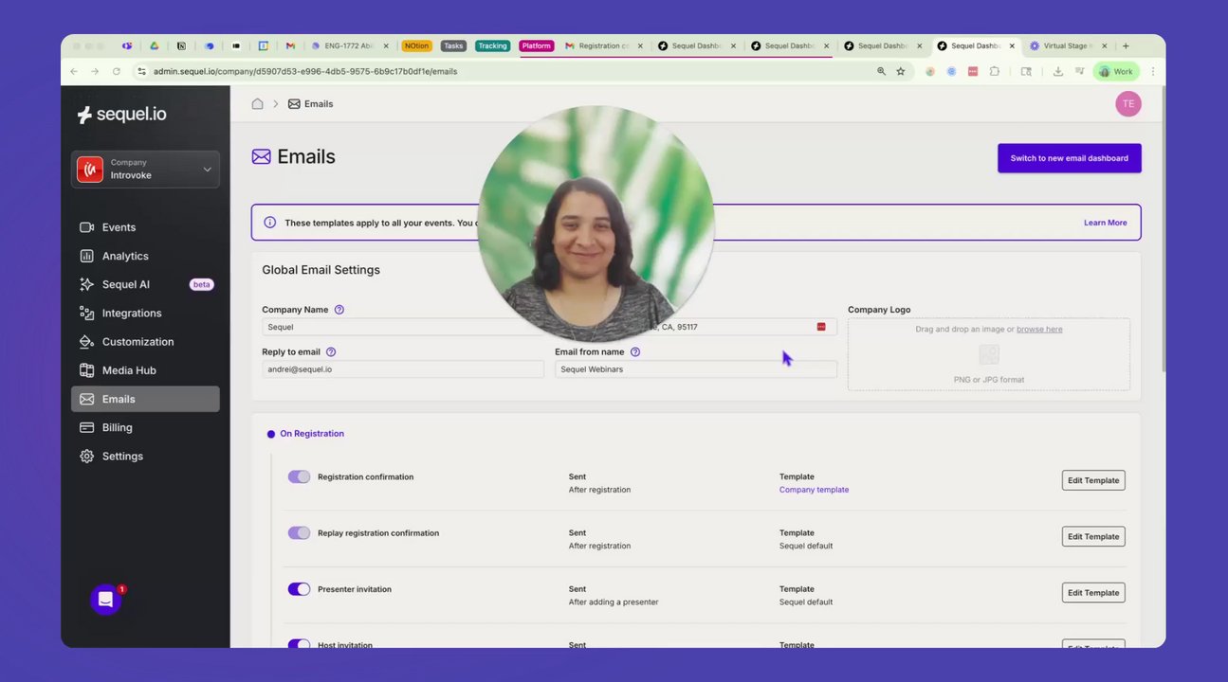Image resolution: width=1228 pixels, height=682 pixels.
Task: Click the zoom magnifier in address bar
Action: 881,71
